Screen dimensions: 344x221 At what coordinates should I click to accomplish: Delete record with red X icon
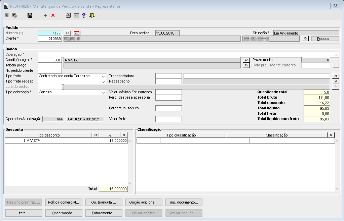(53, 15)
